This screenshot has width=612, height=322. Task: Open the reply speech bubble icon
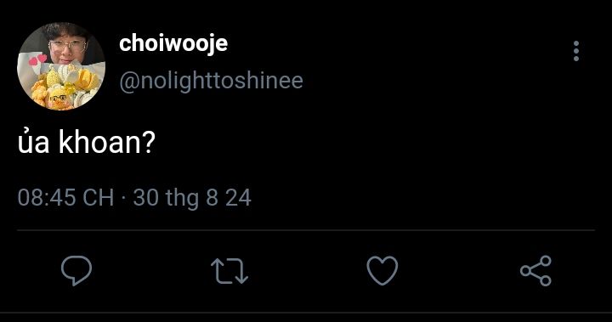click(x=76, y=270)
